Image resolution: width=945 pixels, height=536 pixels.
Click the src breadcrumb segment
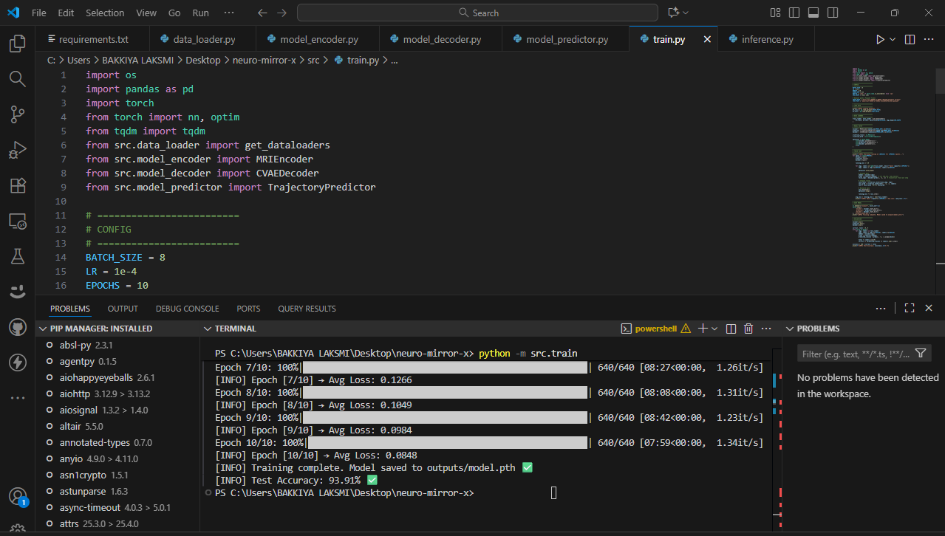point(313,61)
